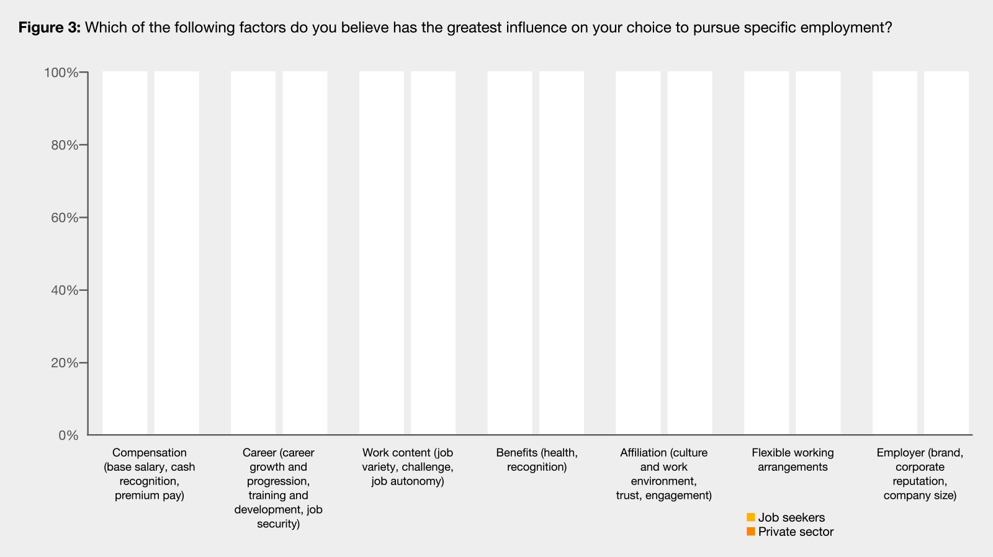
Task: Click the 80% y-axis tick label
Action: [x=63, y=145]
